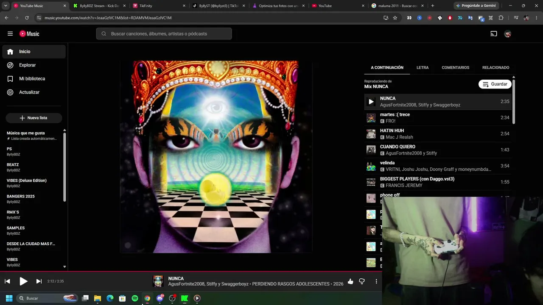Play martes :( trece from the queue
543x305 pixels.
coord(438,118)
